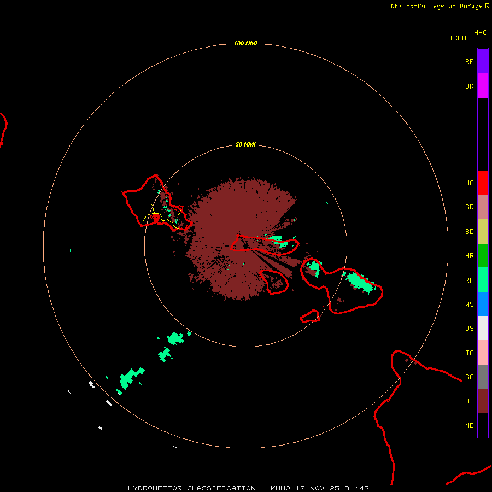Click the GR legend label
The height and width of the screenshot is (492, 492).
(469, 207)
